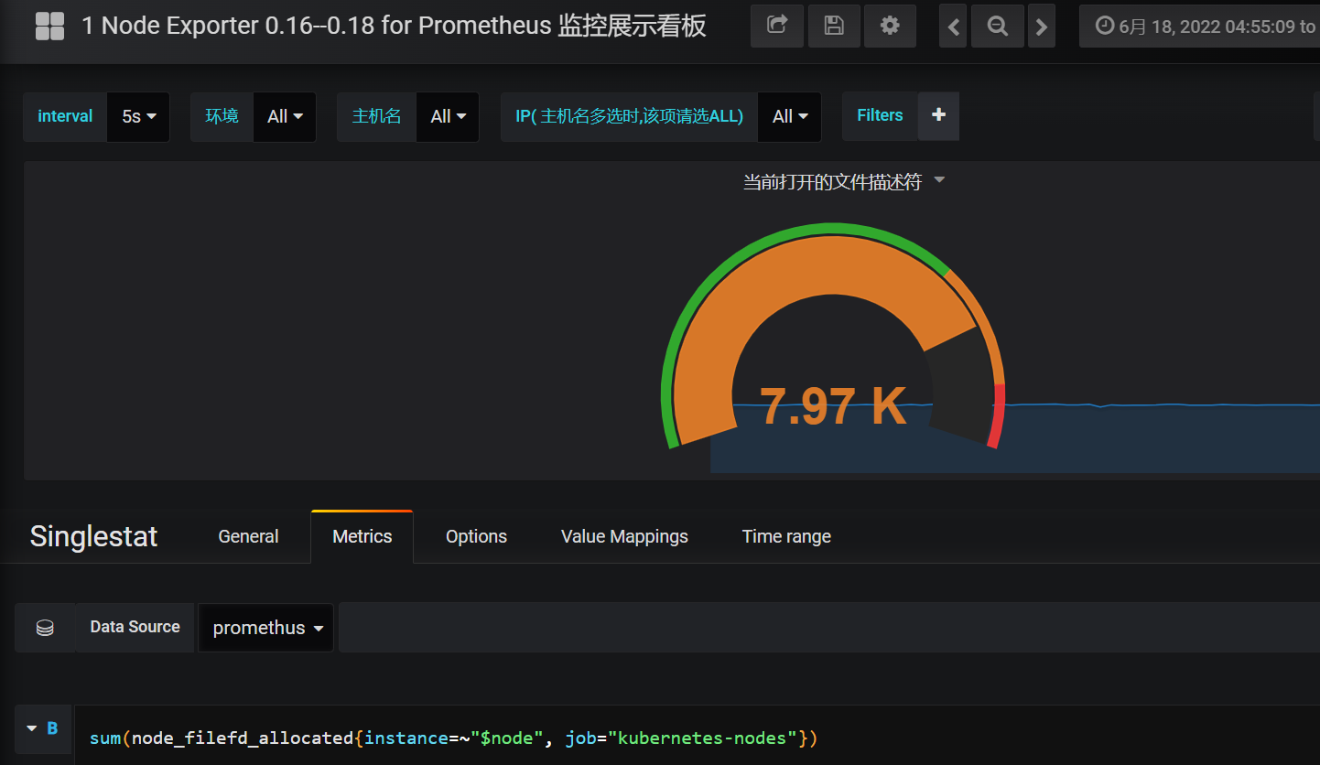Image resolution: width=1320 pixels, height=765 pixels.
Task: Open the Value Mappings tab
Action: [624, 536]
